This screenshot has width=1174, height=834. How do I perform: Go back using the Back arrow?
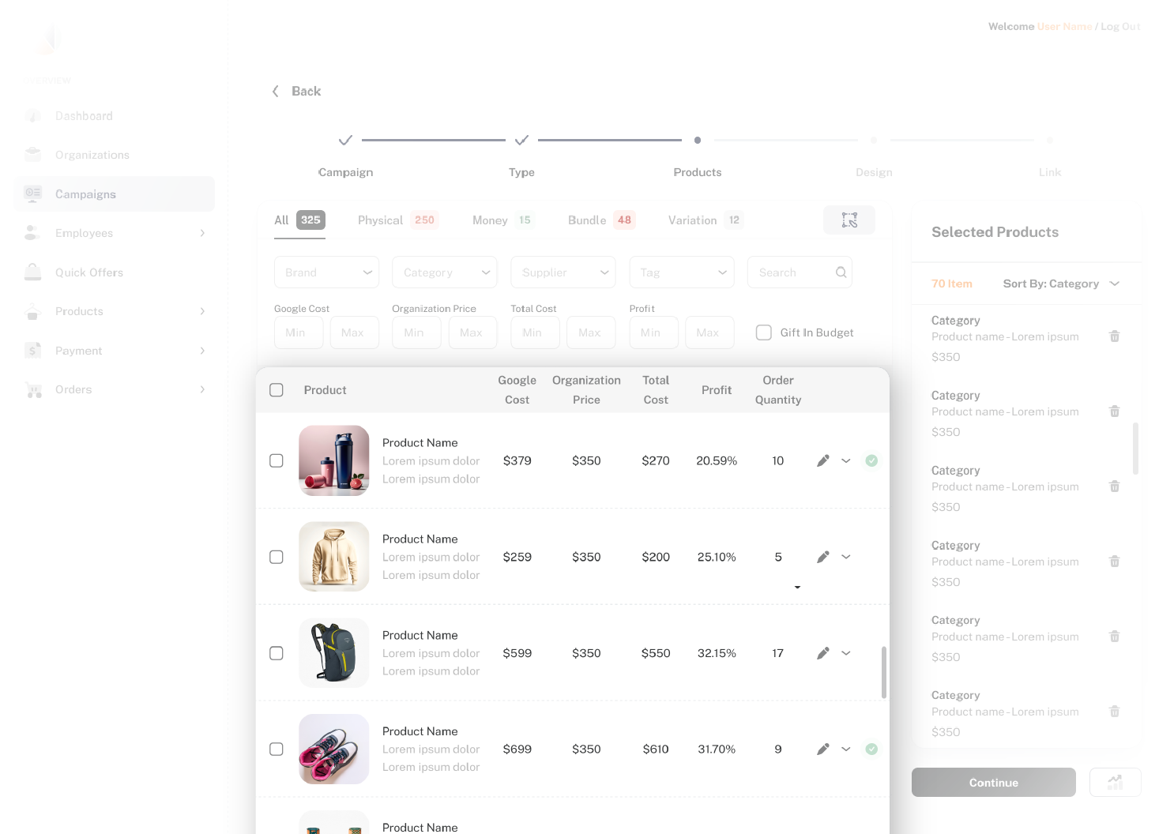coord(276,92)
